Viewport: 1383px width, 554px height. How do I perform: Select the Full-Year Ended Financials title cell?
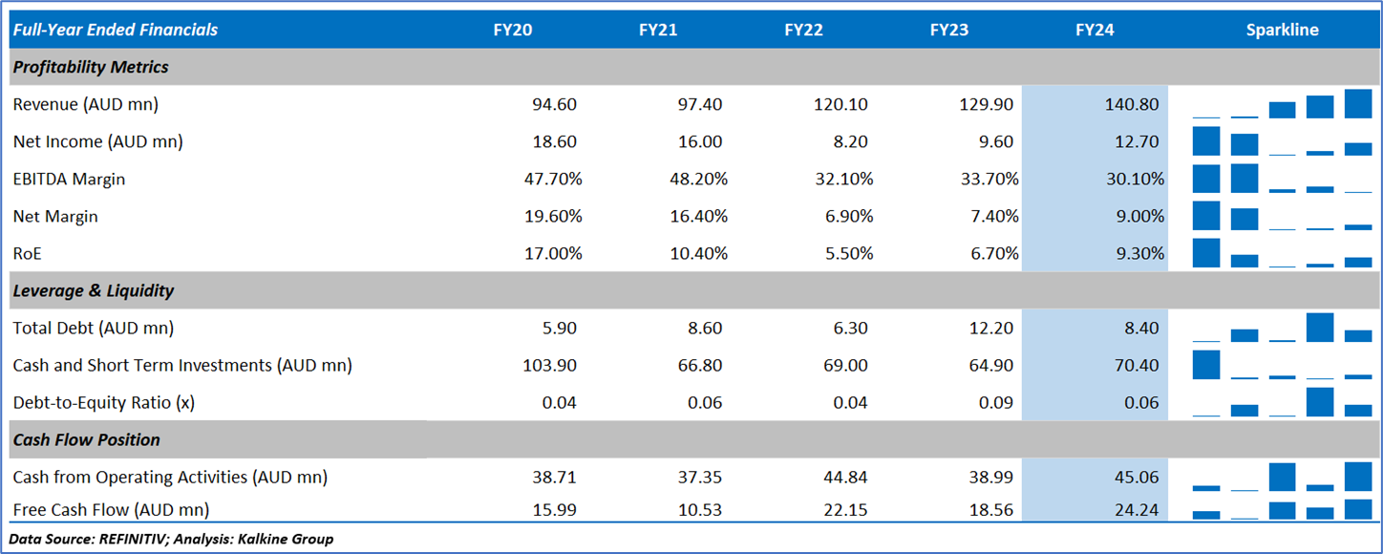coord(115,30)
